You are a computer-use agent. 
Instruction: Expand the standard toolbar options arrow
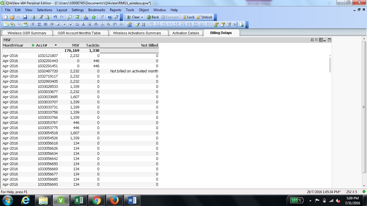pos(122,17)
